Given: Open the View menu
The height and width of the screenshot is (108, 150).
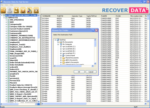Looking at the screenshot, I should pyautogui.click(x=7, y=5).
